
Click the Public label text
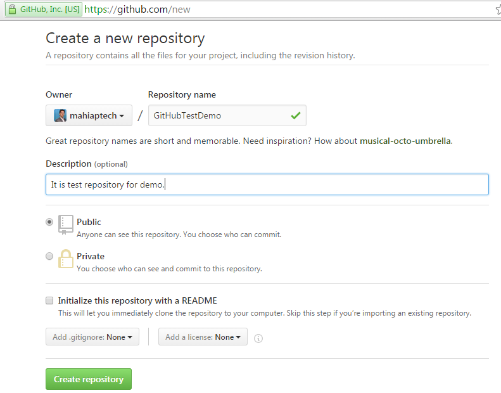click(89, 222)
